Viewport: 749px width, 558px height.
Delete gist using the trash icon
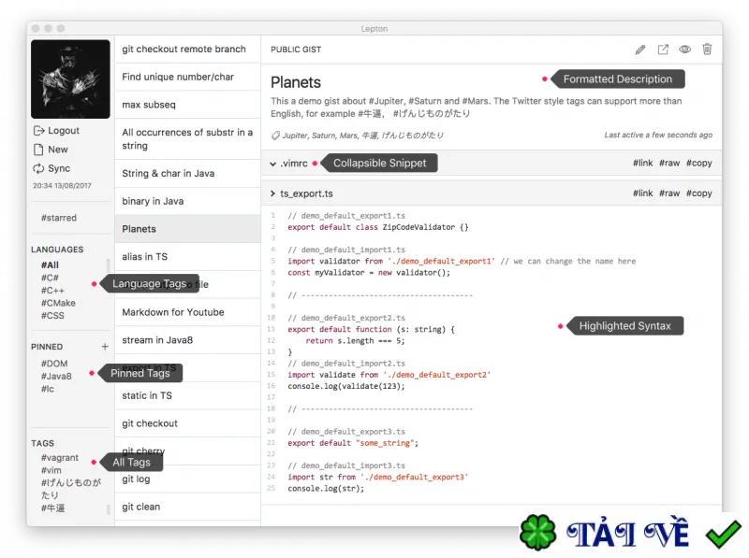coord(707,50)
